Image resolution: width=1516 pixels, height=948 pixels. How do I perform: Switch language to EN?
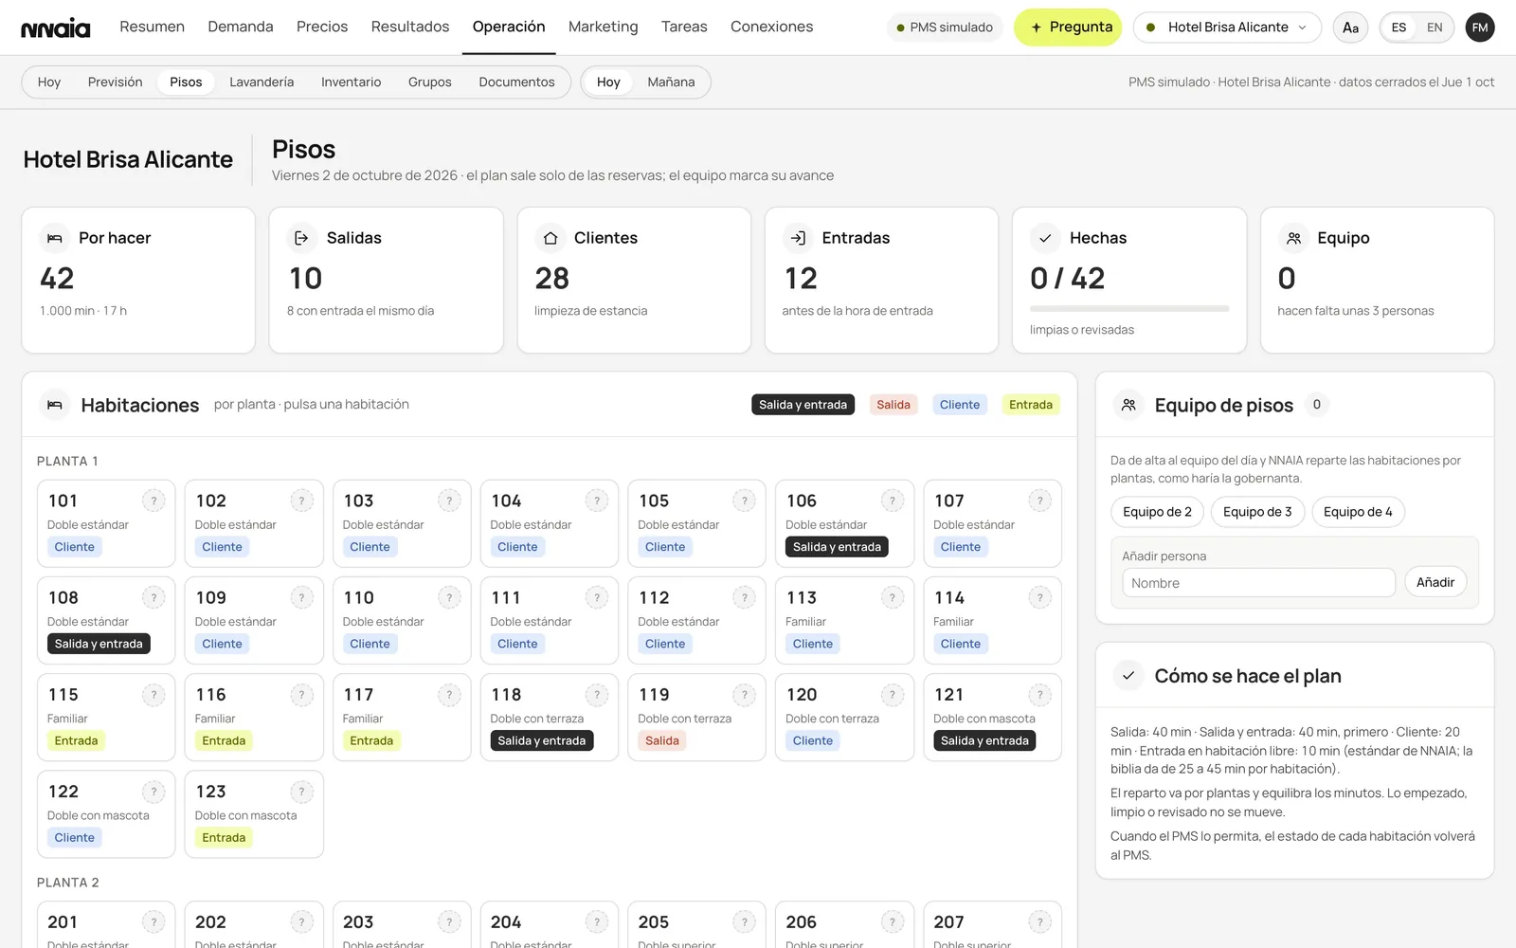[1435, 27]
